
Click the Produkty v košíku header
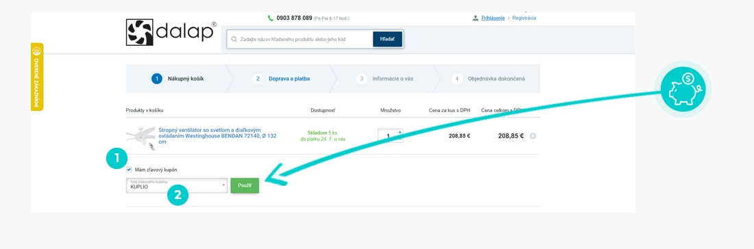tap(145, 110)
